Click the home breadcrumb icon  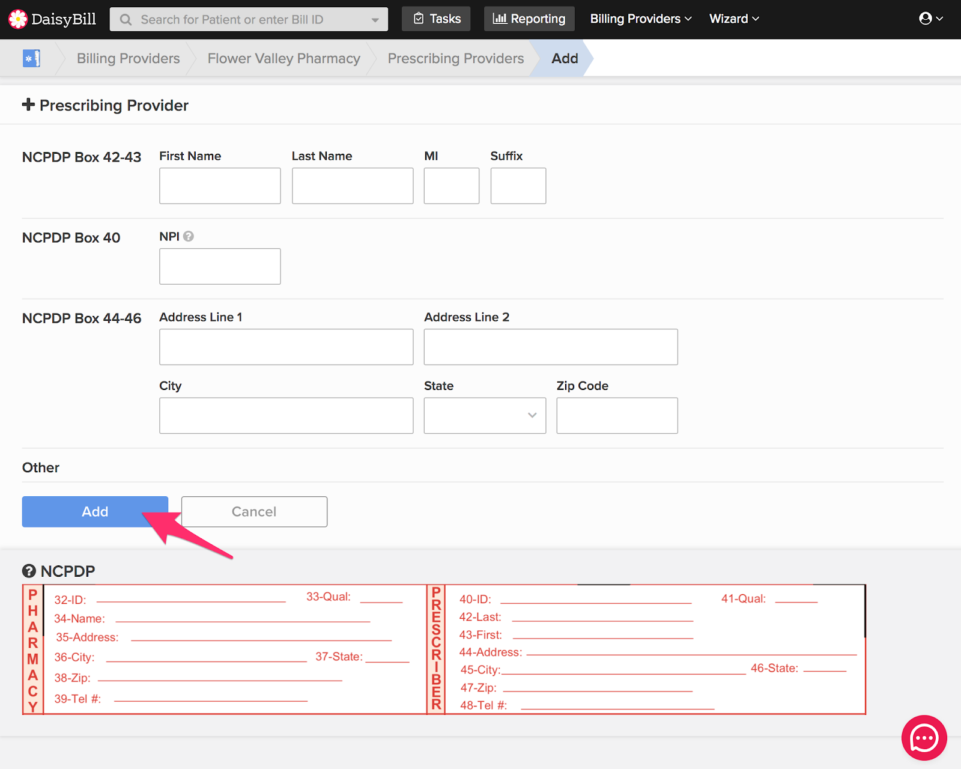pos(31,58)
